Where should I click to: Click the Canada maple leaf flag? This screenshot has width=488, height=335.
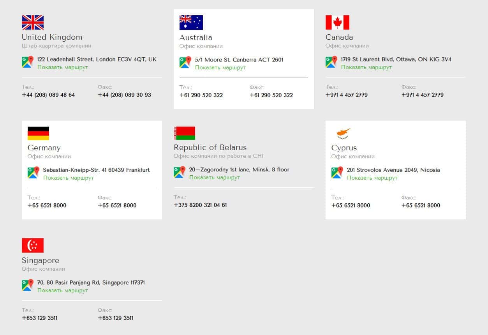click(x=337, y=23)
